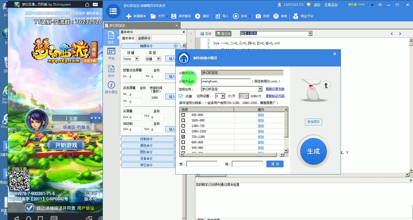Check the 540×960 resolution box
The image size is (413, 220).
point(183,148)
